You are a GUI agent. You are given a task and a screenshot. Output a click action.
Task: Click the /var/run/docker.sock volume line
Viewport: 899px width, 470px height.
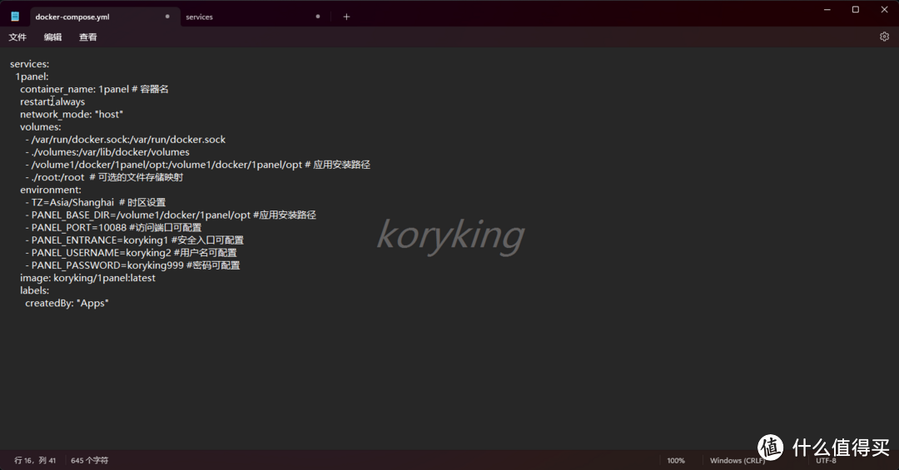[125, 140]
